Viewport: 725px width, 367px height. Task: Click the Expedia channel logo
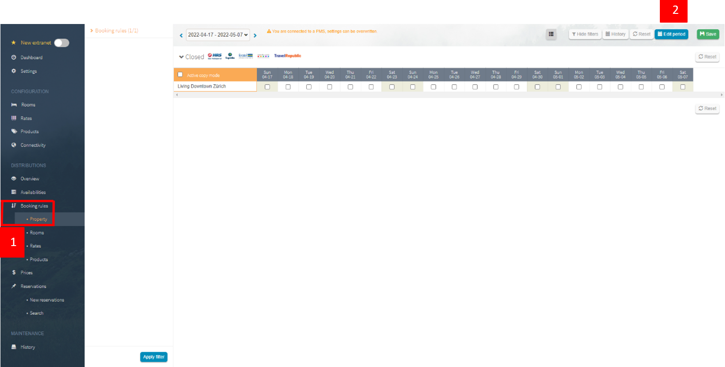pyautogui.click(x=230, y=56)
